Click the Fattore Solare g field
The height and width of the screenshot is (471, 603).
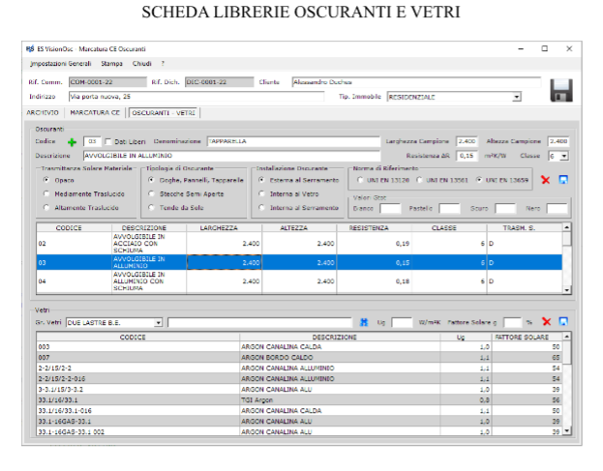click(x=513, y=322)
